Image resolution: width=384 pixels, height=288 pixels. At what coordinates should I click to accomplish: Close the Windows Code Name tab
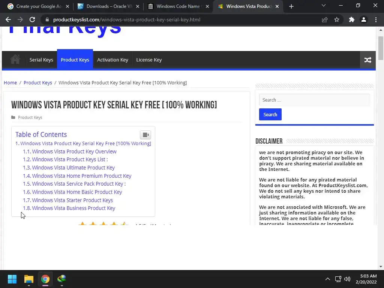(207, 6)
